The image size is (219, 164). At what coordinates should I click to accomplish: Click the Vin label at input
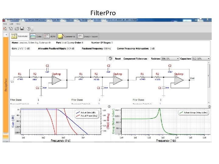12,82
